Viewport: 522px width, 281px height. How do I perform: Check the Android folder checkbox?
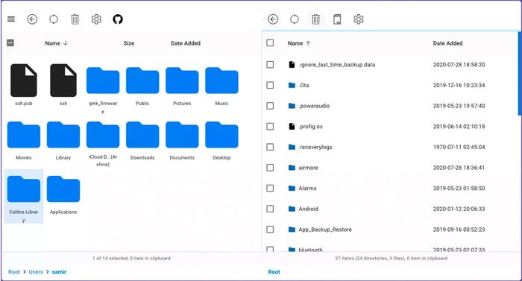click(270, 209)
